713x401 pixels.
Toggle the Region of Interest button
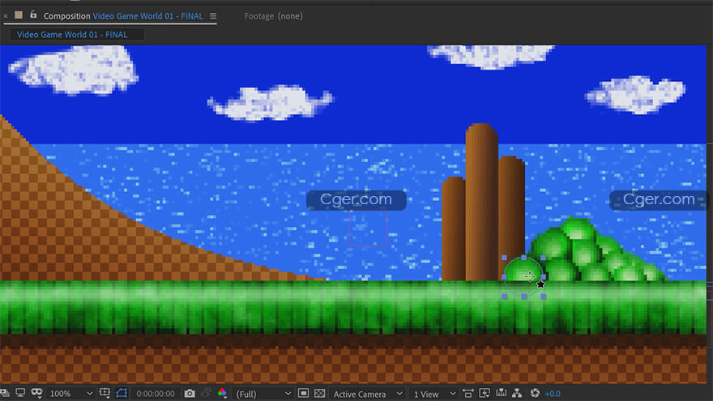pos(303,393)
